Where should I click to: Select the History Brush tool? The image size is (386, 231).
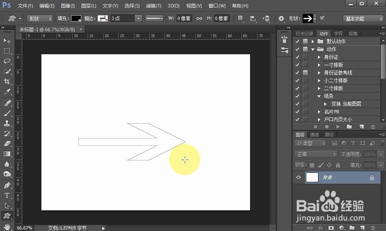click(7, 133)
